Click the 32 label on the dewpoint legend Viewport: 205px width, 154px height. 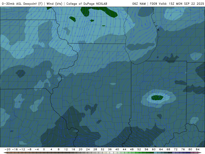point(102,149)
